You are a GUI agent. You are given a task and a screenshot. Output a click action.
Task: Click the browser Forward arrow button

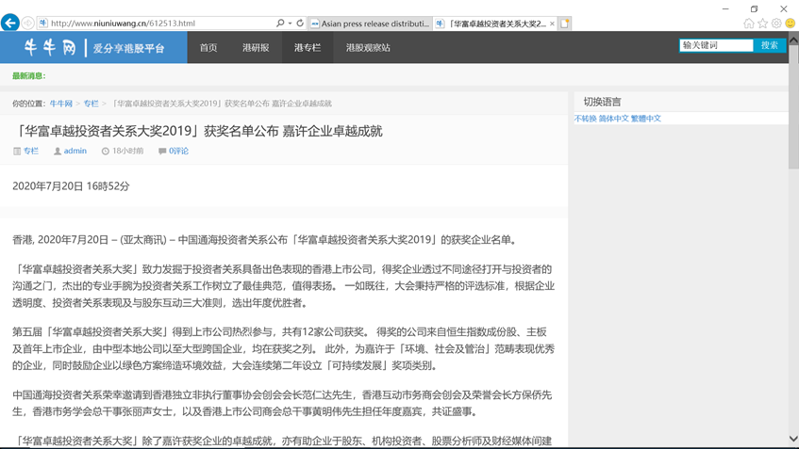pyautogui.click(x=28, y=24)
